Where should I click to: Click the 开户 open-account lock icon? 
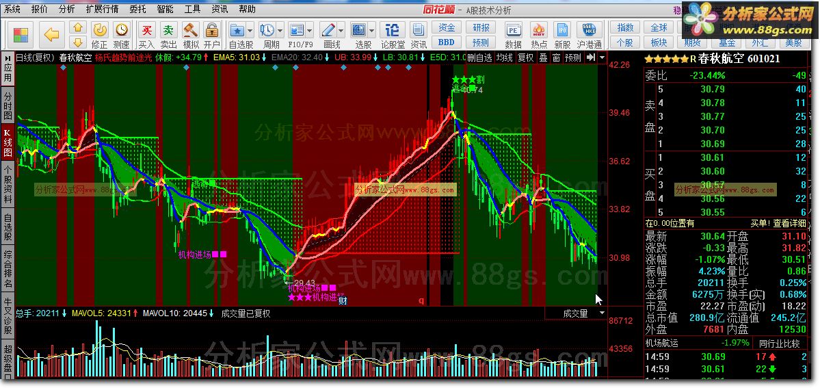click(212, 35)
